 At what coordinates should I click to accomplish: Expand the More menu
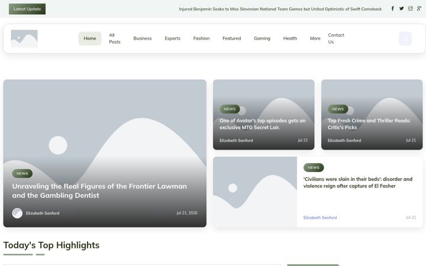(x=315, y=38)
